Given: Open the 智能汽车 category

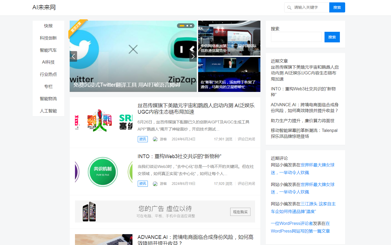Looking at the screenshot, I should coord(48,50).
